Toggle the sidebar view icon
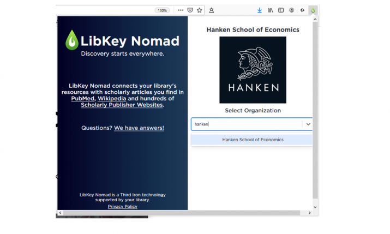 click(x=281, y=10)
